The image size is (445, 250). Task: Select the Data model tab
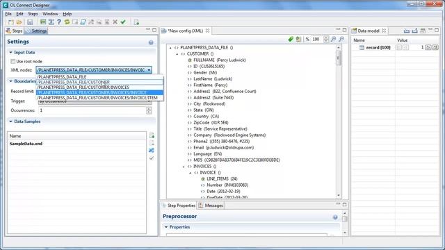tap(369, 31)
